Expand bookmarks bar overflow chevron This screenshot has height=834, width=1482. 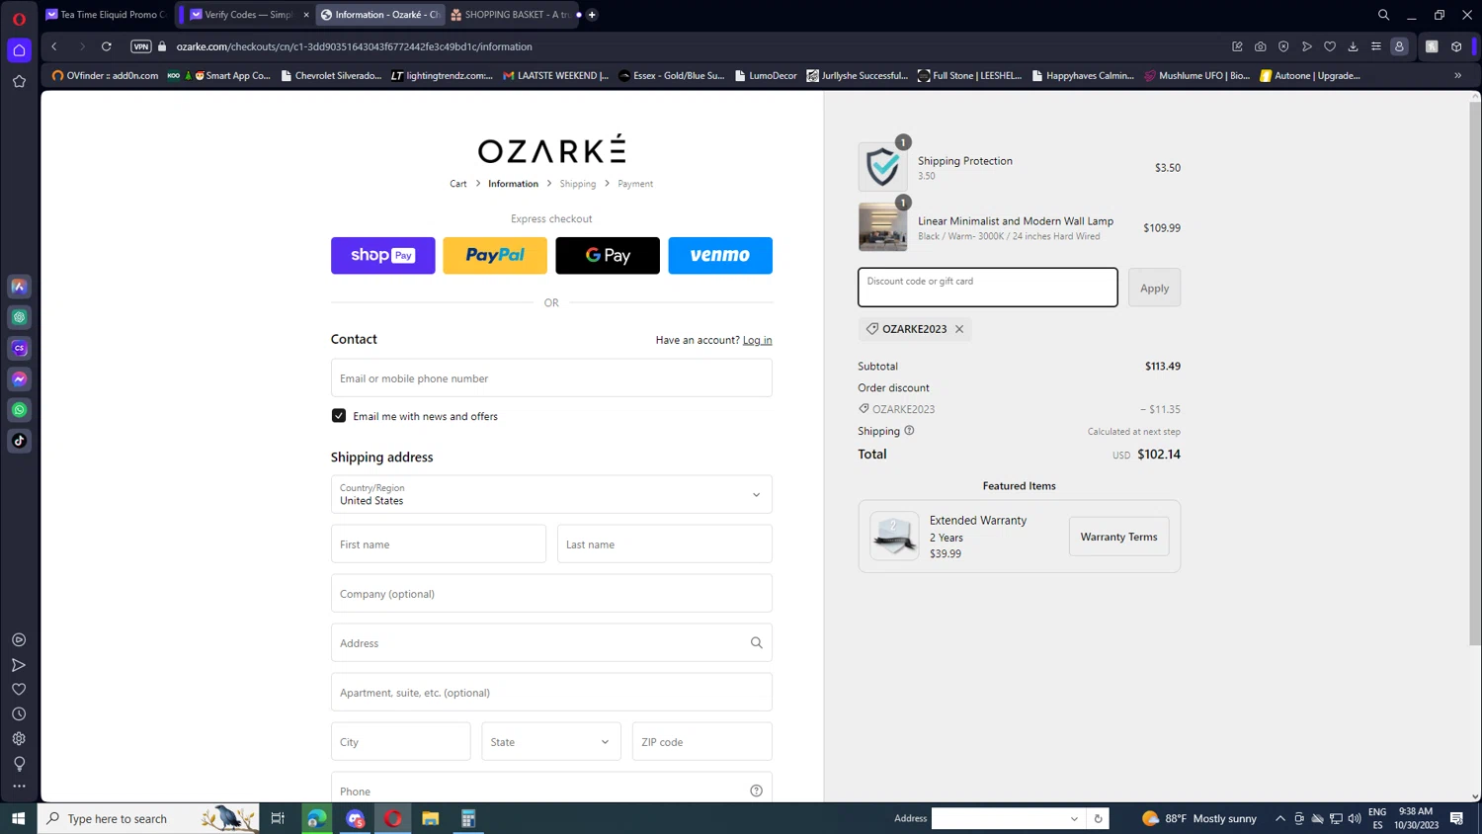tap(1458, 75)
